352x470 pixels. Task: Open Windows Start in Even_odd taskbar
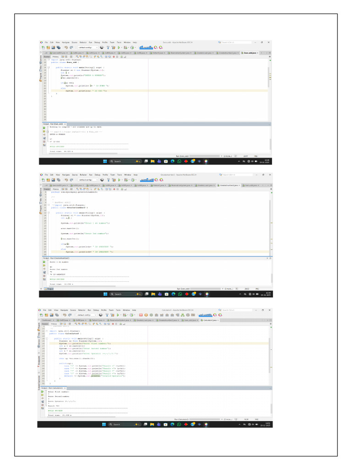[105, 161]
